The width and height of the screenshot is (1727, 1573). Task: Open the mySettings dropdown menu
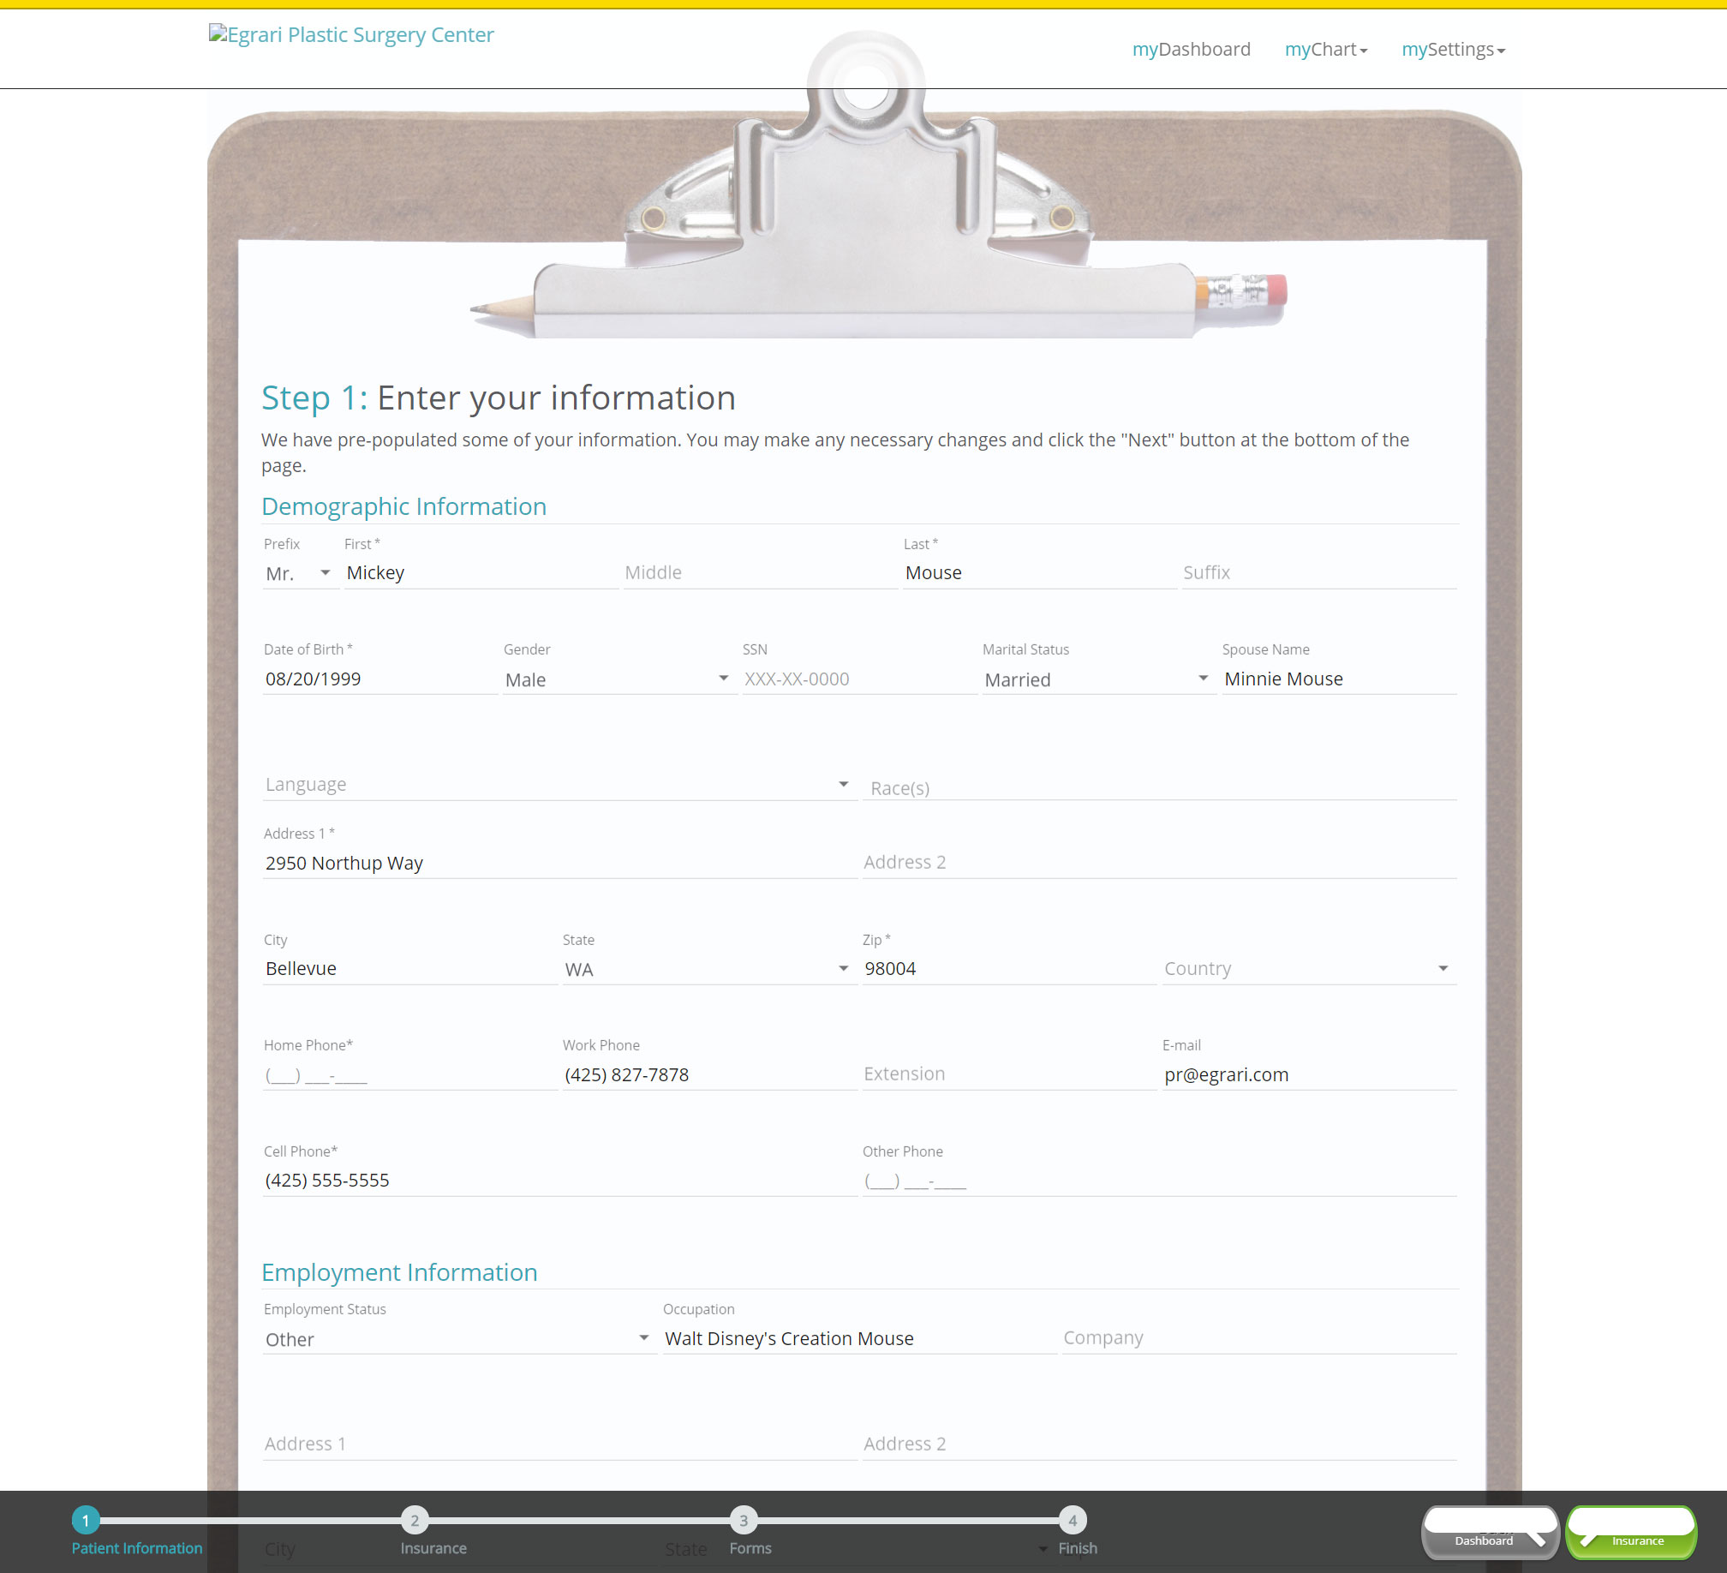[x=1453, y=50]
